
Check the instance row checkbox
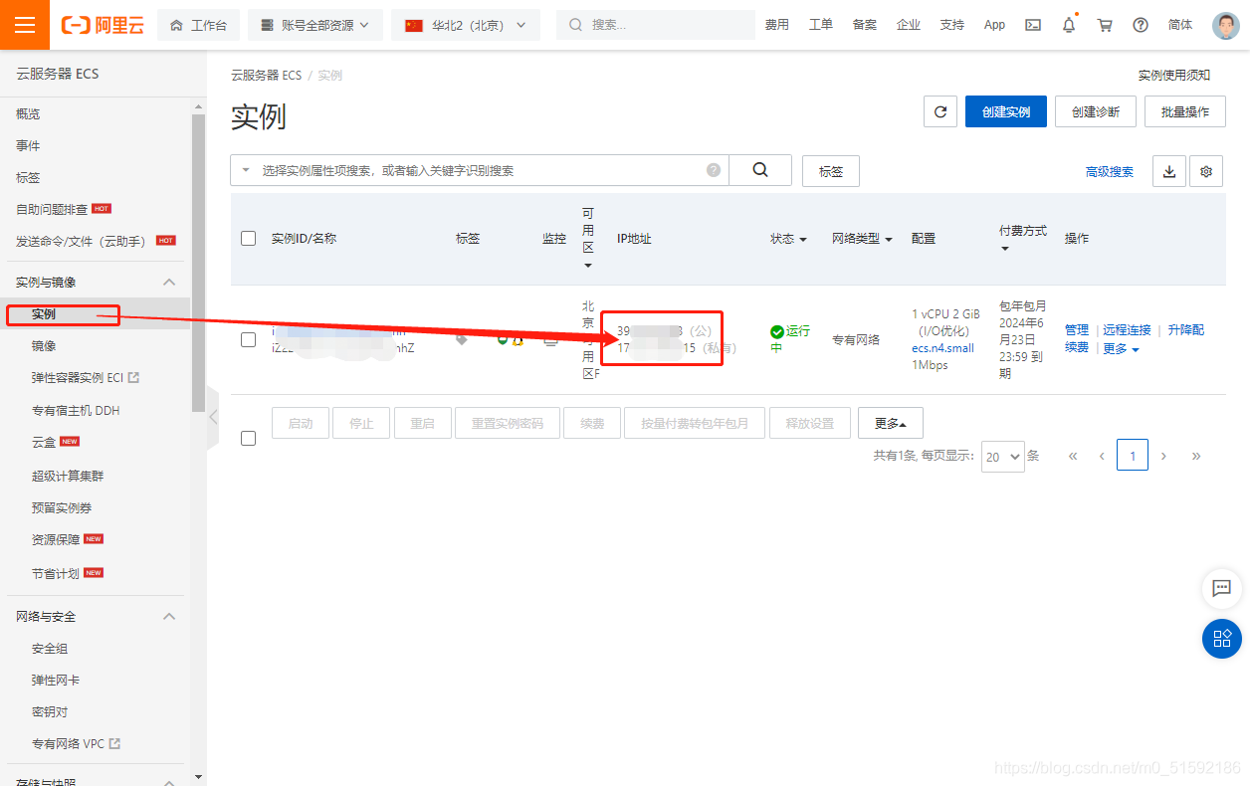[x=249, y=339]
